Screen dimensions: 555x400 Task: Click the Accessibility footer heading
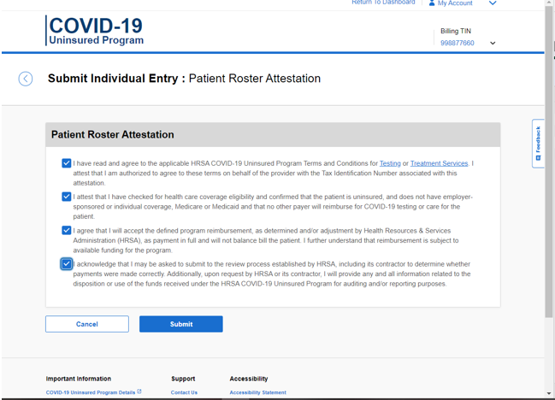[x=249, y=379]
